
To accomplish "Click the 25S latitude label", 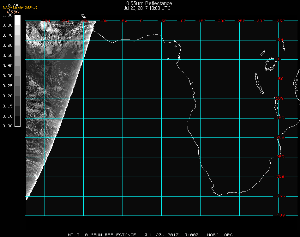I will tap(280, 157).
